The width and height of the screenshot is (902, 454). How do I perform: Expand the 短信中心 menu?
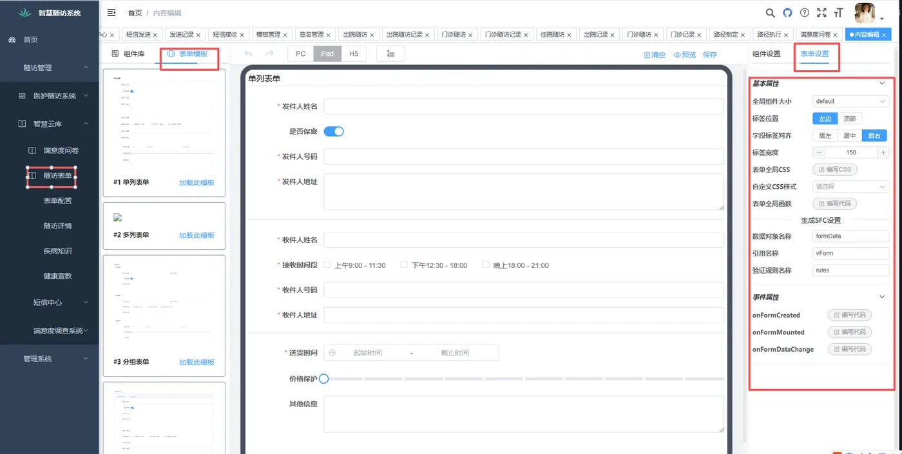[x=86, y=302]
